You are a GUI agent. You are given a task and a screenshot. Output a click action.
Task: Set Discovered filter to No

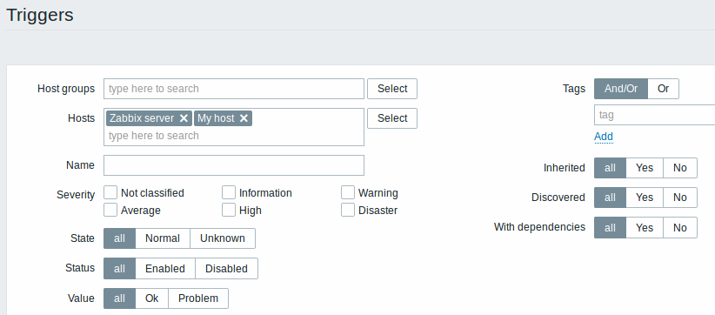[680, 198]
